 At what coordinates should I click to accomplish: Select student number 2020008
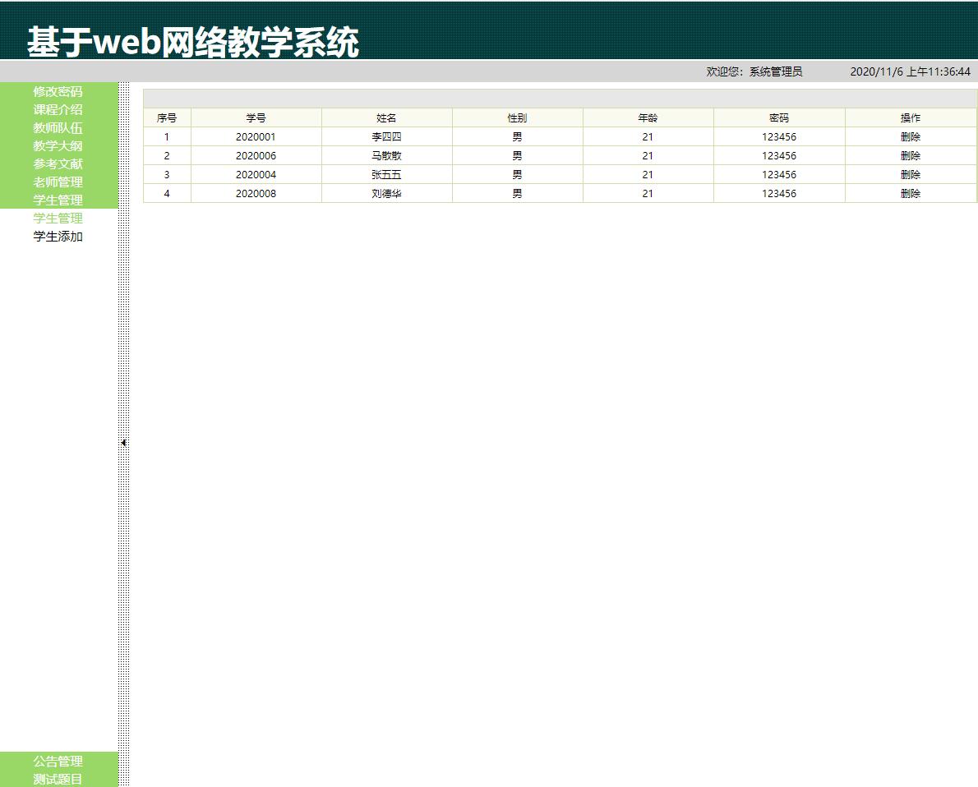tap(256, 193)
